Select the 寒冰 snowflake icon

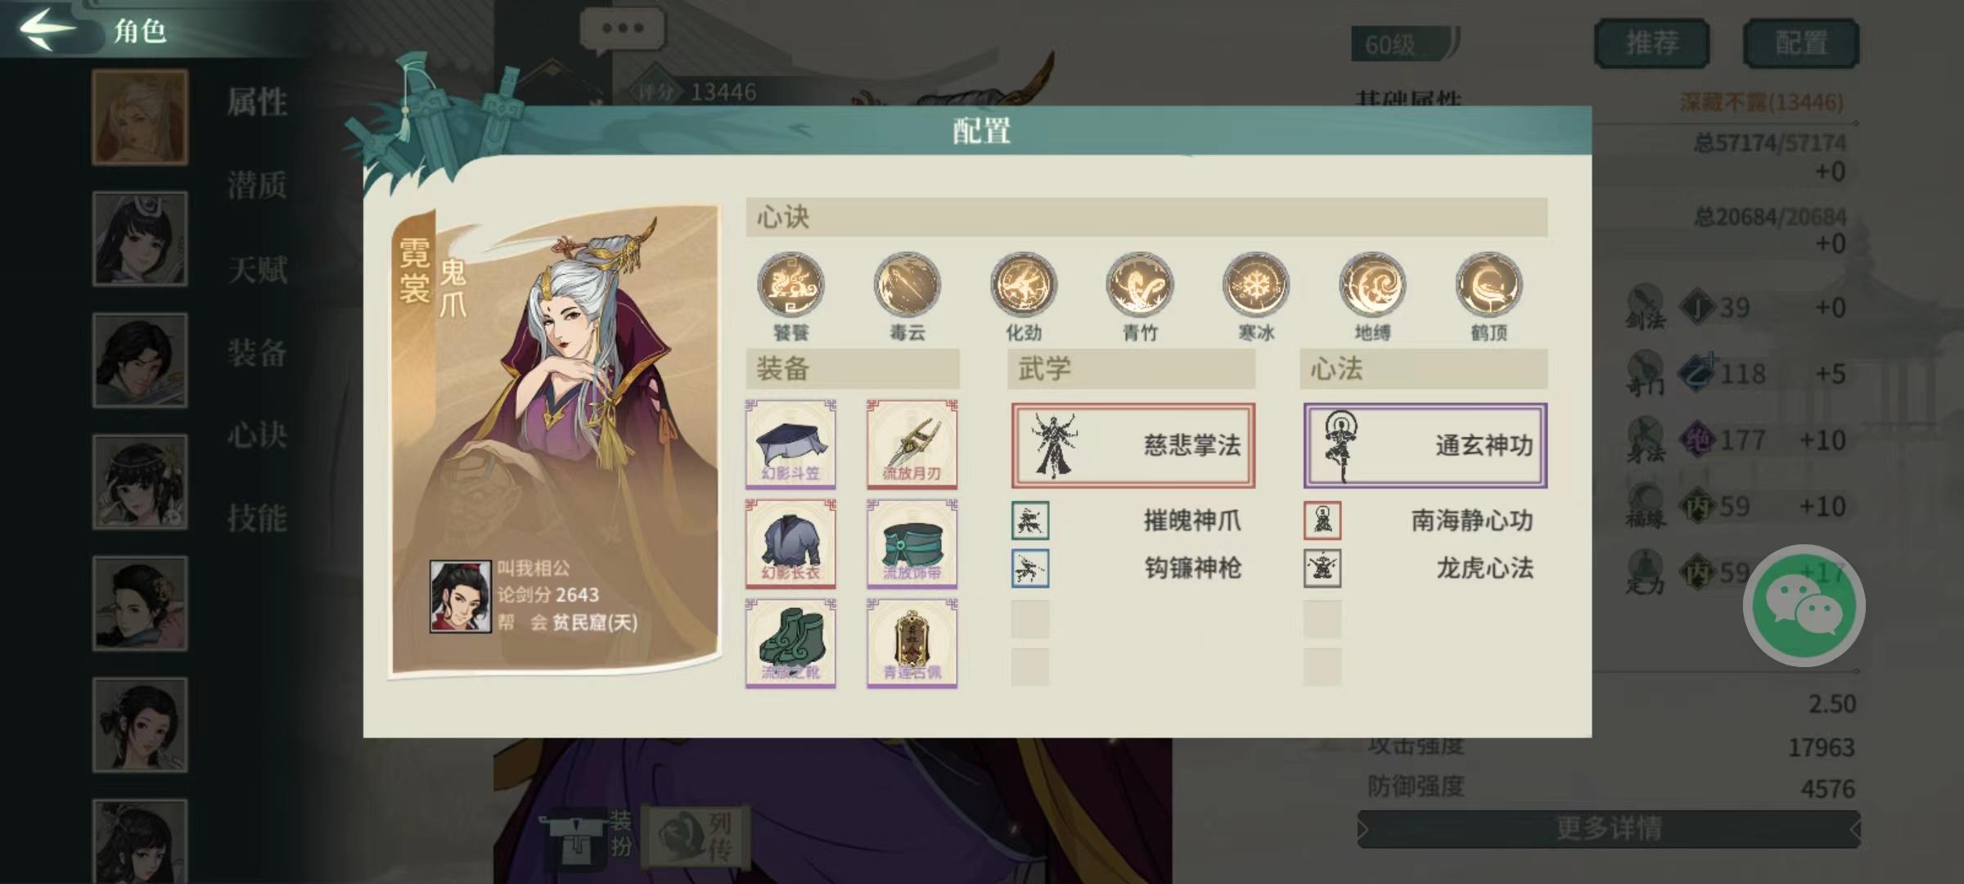coord(1255,286)
